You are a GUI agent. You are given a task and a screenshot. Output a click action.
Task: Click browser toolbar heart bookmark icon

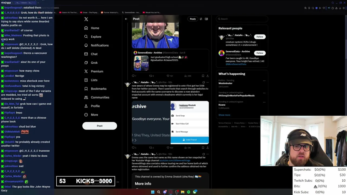(323, 8)
